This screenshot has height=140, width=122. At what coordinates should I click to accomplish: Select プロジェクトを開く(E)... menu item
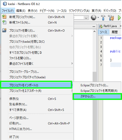[37, 31]
